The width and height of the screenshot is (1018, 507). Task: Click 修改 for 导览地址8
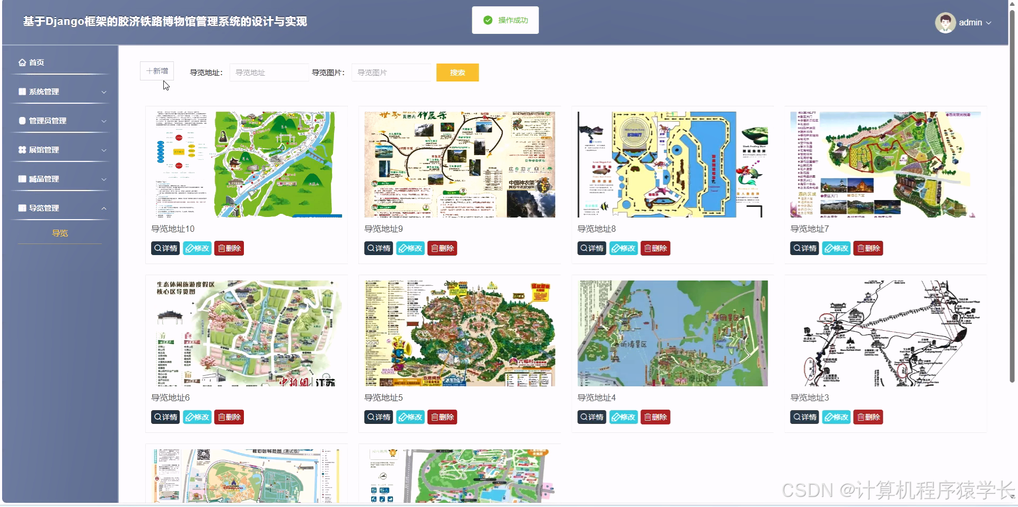pyautogui.click(x=624, y=248)
